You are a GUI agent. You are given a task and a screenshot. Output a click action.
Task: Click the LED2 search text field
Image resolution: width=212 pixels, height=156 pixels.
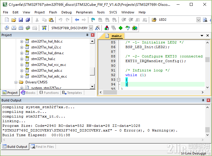pyautogui.click(x=177, y=20)
